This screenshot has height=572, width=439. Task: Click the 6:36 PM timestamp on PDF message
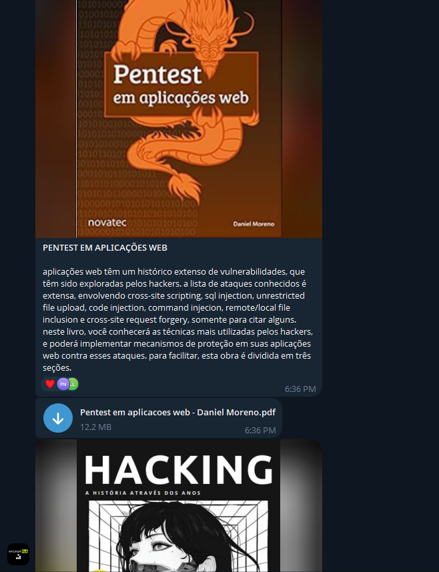click(260, 431)
